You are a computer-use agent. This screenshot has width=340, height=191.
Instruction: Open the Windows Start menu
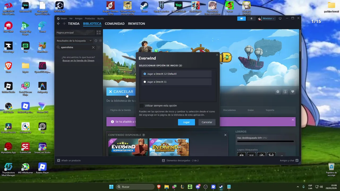pyautogui.click(x=111, y=187)
